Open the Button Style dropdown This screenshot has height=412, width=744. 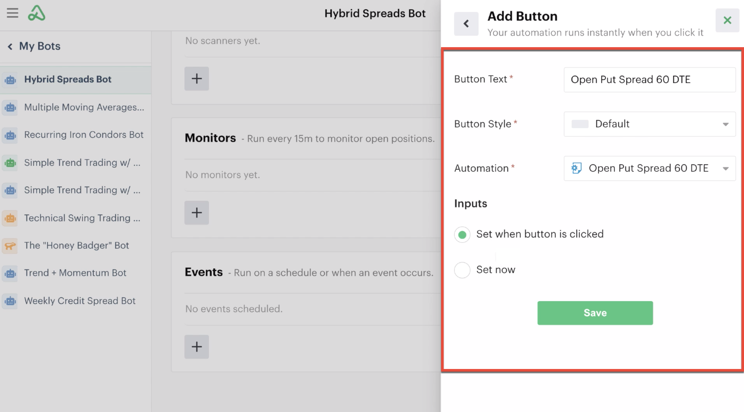(x=650, y=124)
